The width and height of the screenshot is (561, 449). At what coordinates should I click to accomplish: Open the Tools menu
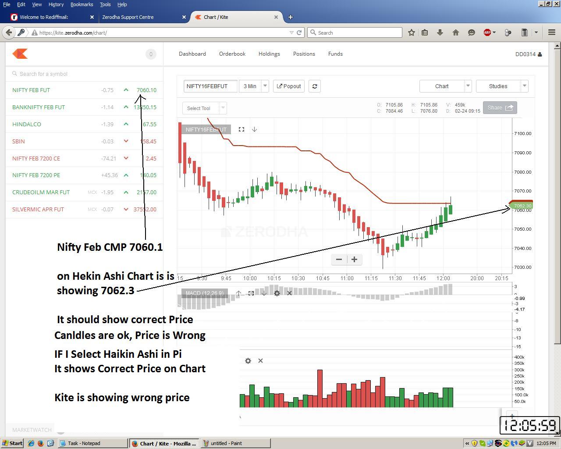click(105, 4)
